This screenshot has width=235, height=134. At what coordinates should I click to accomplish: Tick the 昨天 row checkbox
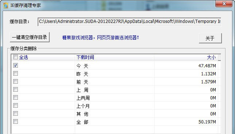pos(15,74)
